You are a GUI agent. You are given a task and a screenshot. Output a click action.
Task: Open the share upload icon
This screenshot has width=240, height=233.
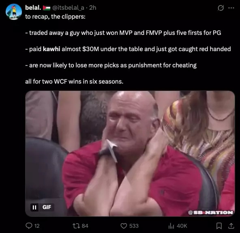[231, 226]
